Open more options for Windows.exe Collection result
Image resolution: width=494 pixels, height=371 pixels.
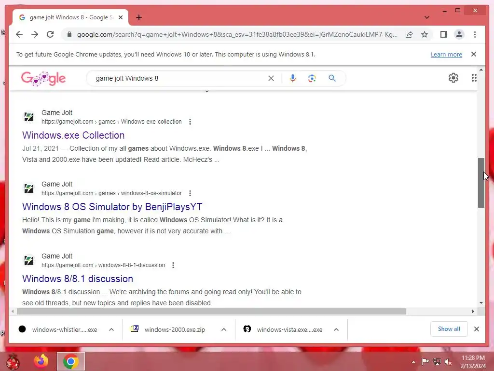[190, 122]
